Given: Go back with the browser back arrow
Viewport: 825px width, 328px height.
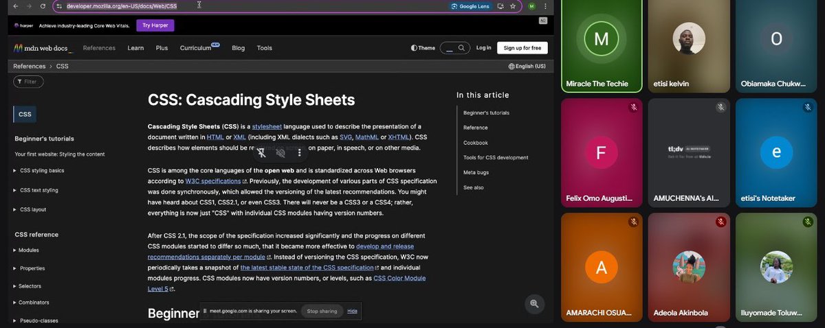Looking at the screenshot, I should [15, 6].
